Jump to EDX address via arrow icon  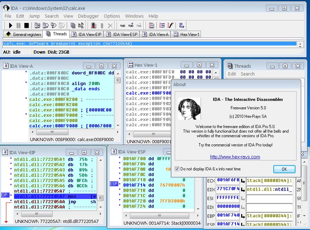243,190
